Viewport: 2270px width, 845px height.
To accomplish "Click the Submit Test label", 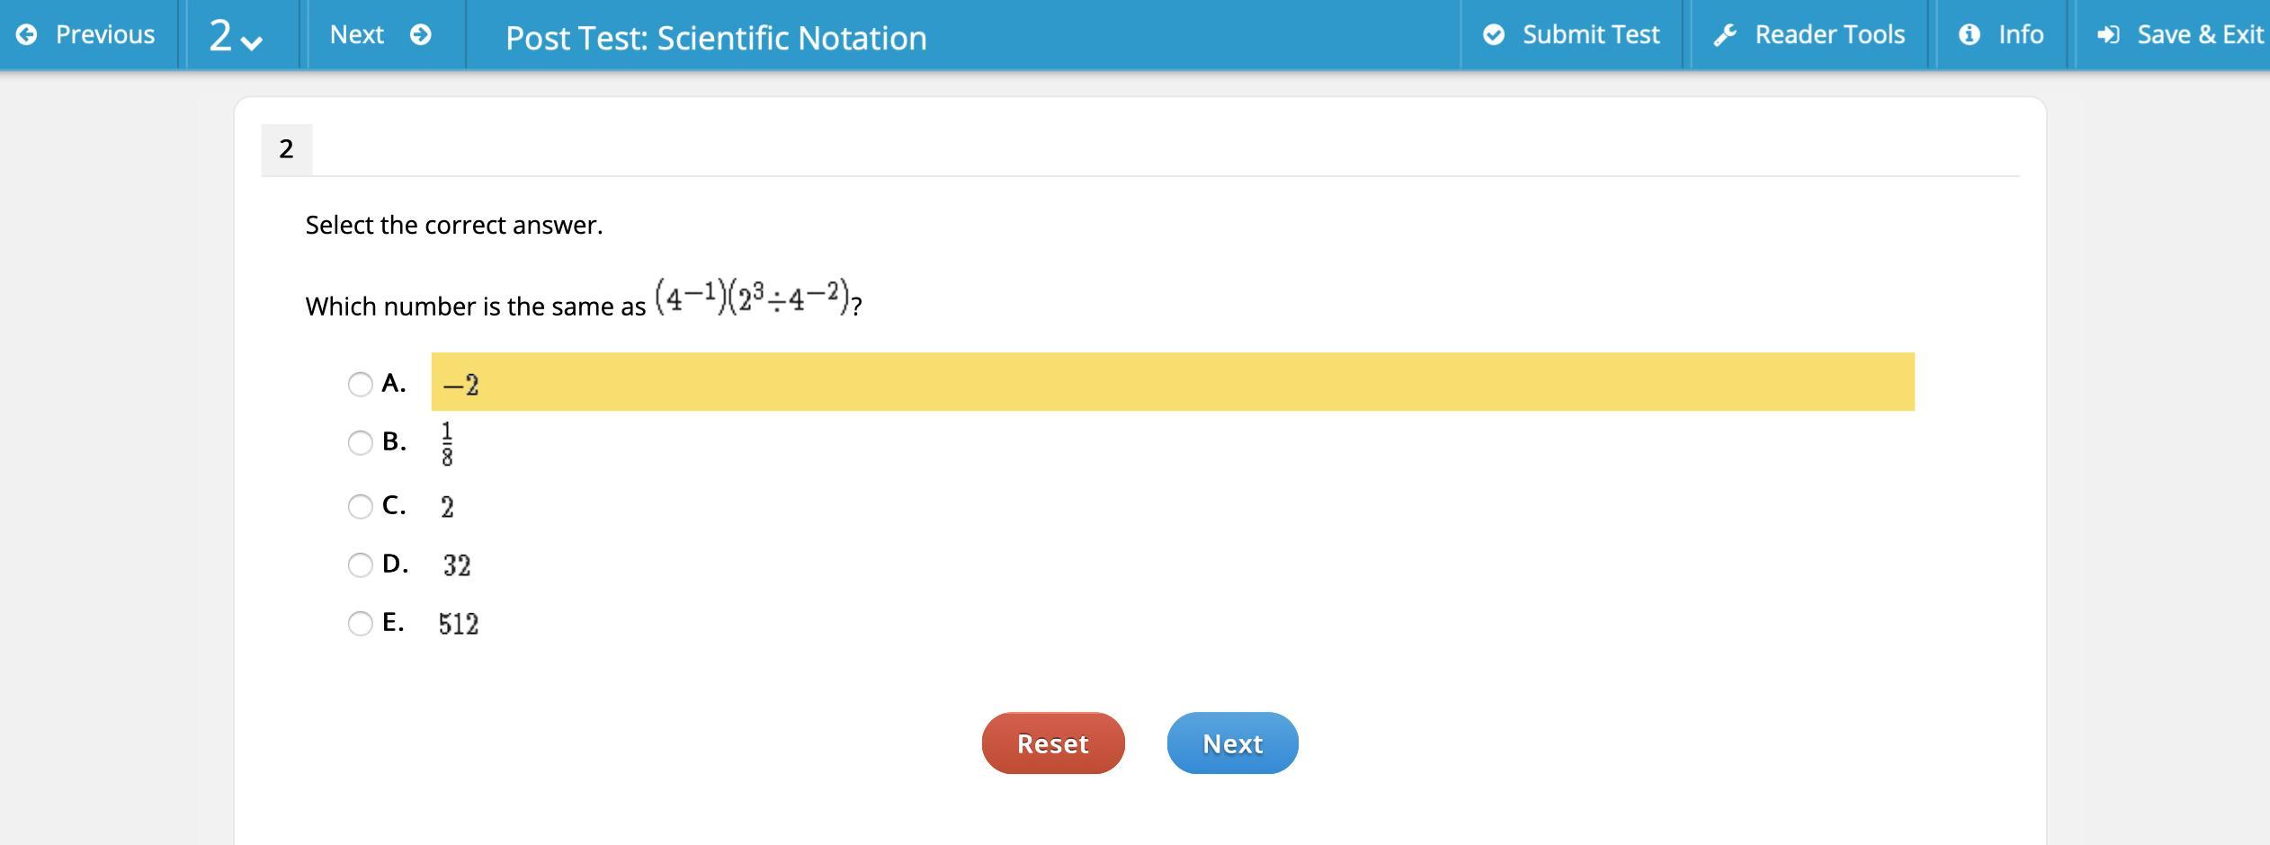I will pyautogui.click(x=1590, y=35).
